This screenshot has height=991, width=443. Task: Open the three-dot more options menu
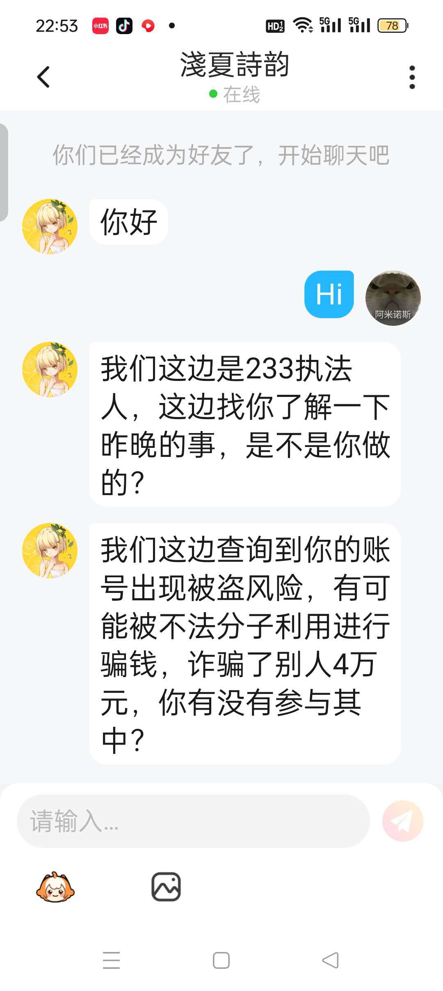click(x=412, y=77)
